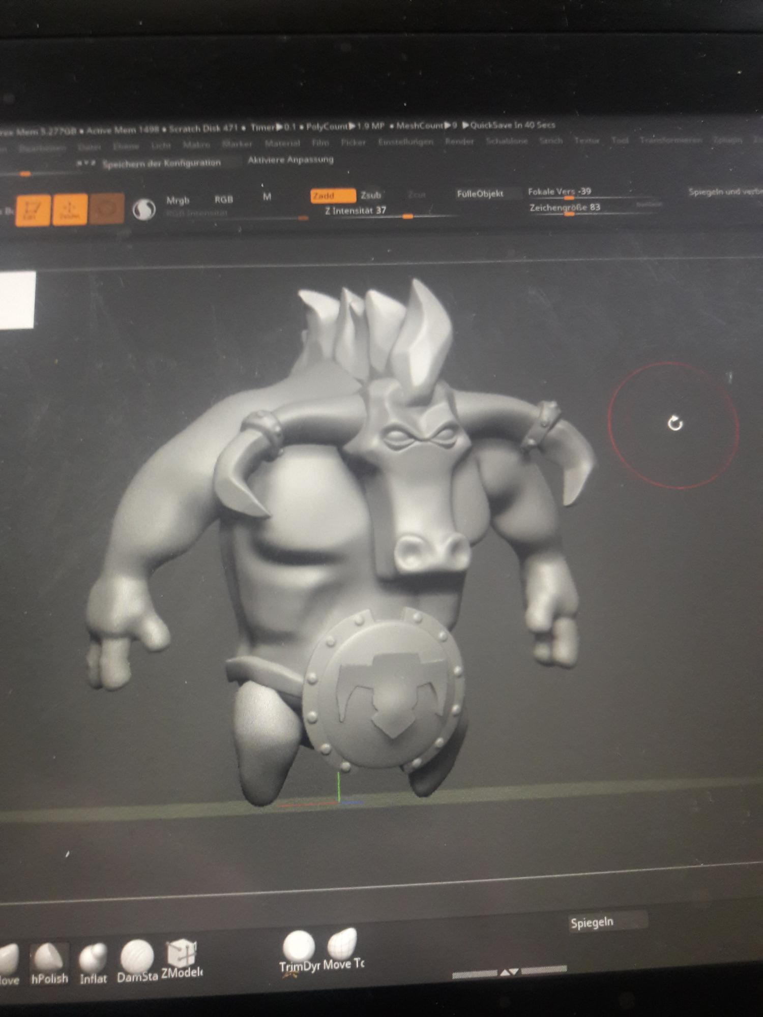Open the Einstellungen menu
The height and width of the screenshot is (1017, 763).
pyautogui.click(x=405, y=142)
